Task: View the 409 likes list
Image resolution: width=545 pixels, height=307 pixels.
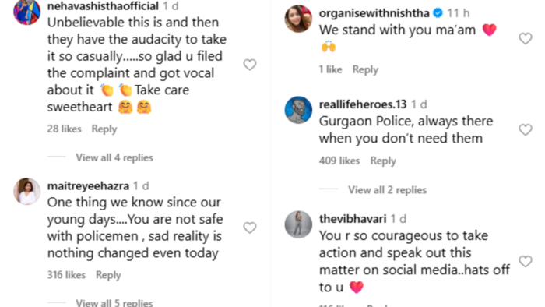Action: click(x=339, y=161)
